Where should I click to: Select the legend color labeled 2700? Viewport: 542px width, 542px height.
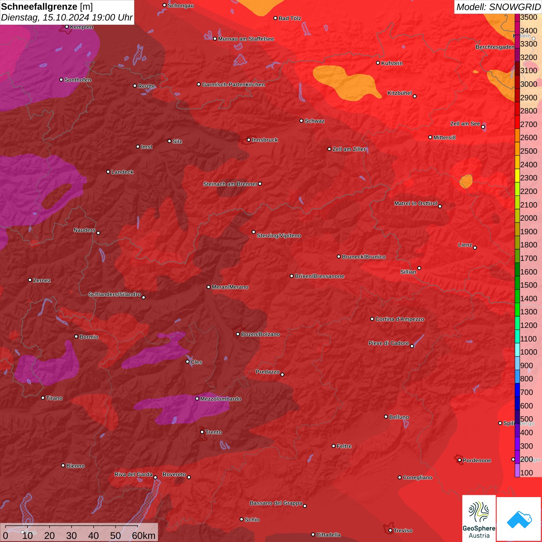click(x=517, y=122)
